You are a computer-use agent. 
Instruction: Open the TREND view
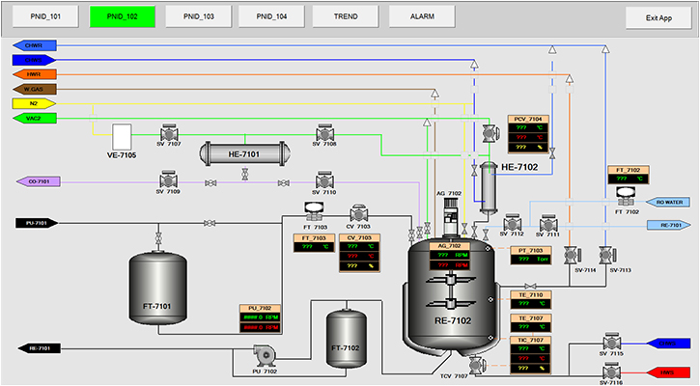(346, 16)
